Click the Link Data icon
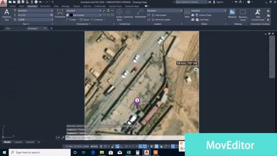The height and width of the screenshot is (156, 277). point(197,19)
